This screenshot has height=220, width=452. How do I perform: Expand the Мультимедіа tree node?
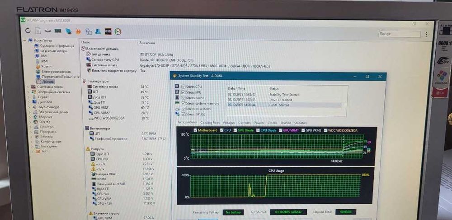(x=29, y=107)
